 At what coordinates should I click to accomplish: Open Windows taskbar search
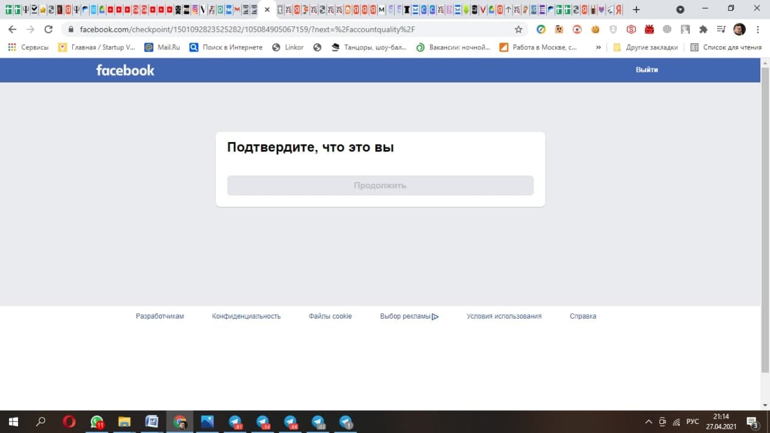[x=41, y=422]
